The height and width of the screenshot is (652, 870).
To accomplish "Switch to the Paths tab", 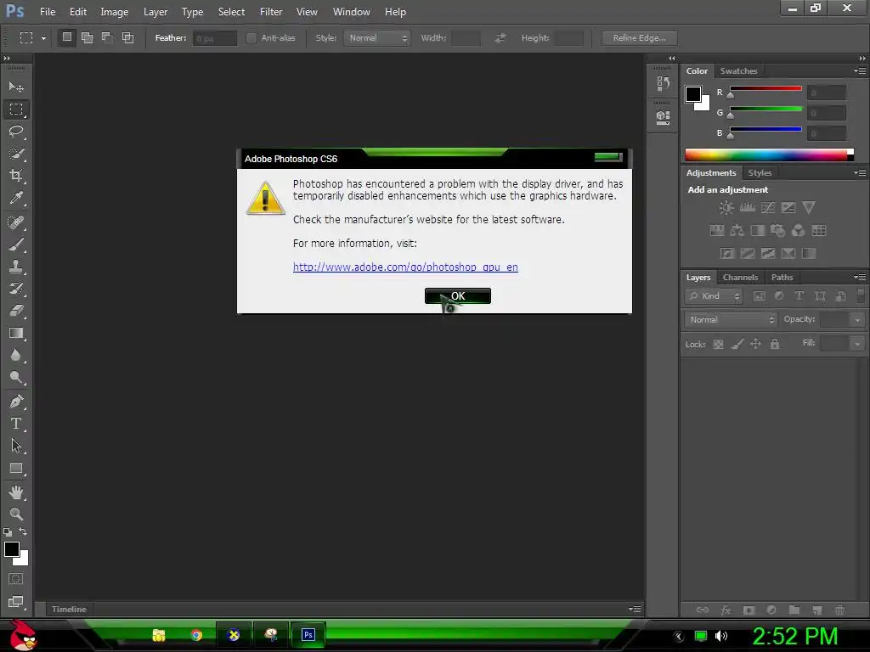I will (782, 278).
